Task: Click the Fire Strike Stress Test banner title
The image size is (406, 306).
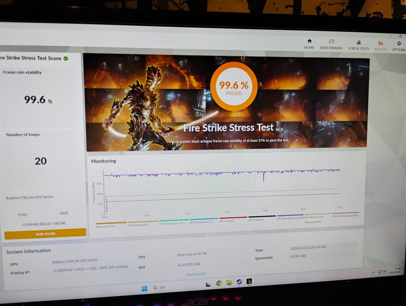Action: pos(229,128)
